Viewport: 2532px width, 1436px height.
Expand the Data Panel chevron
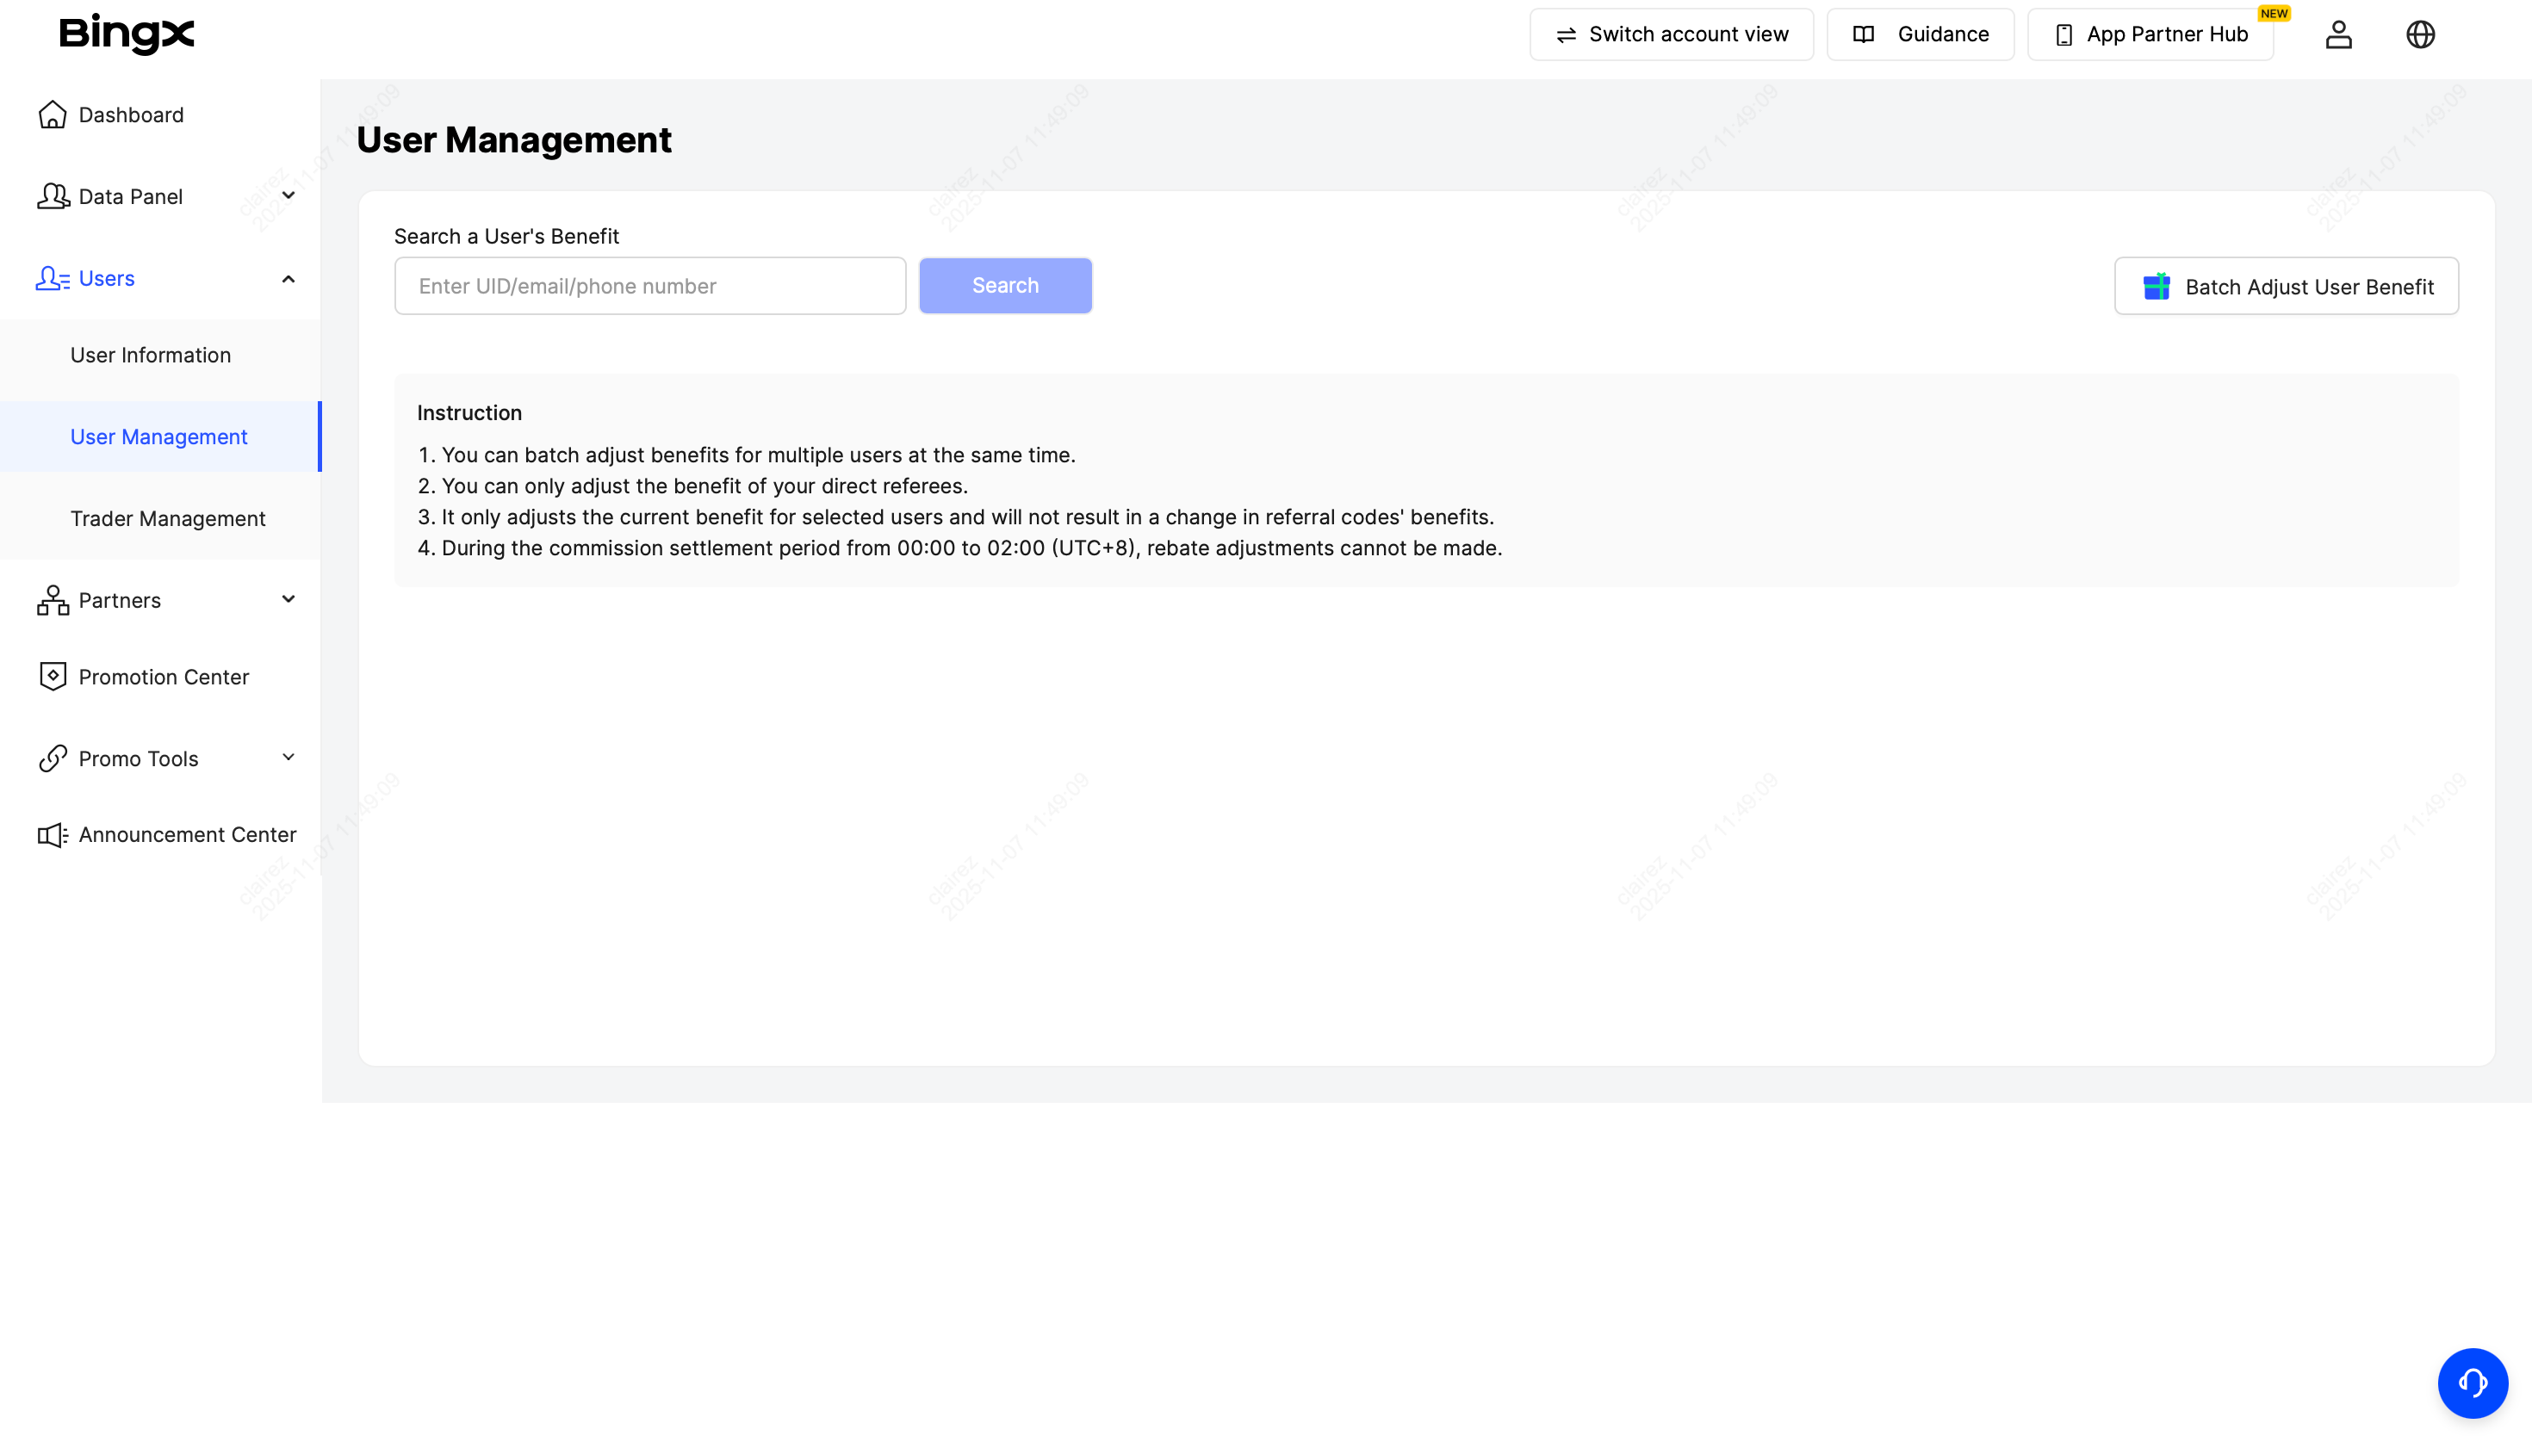[x=288, y=195]
